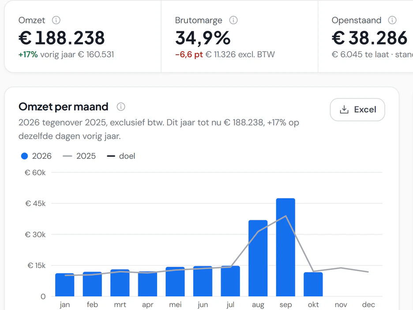Click the June revenue bar

point(203,281)
